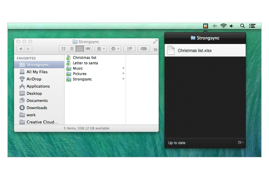Open Spotlight search magnifier icon
The image size is (269, 180).
tap(242, 26)
